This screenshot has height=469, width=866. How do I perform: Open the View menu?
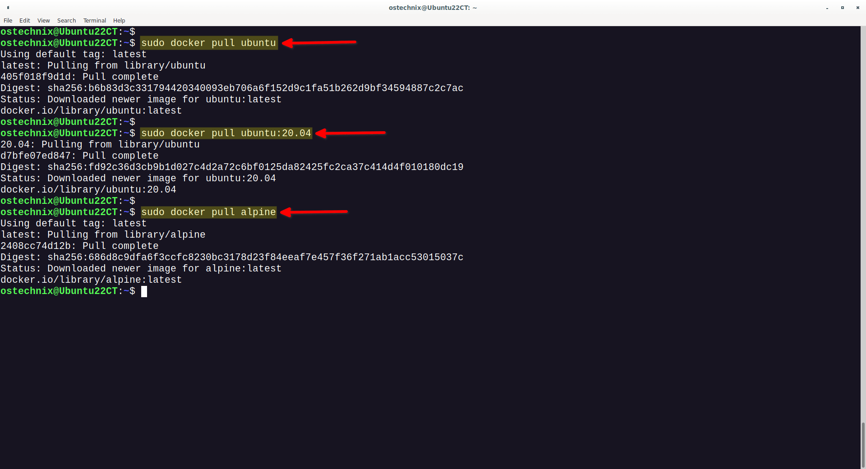[x=43, y=20]
